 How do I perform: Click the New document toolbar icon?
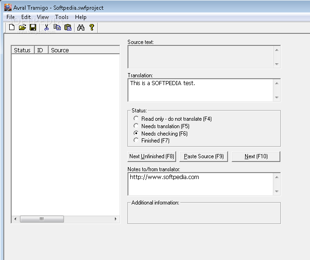12,27
